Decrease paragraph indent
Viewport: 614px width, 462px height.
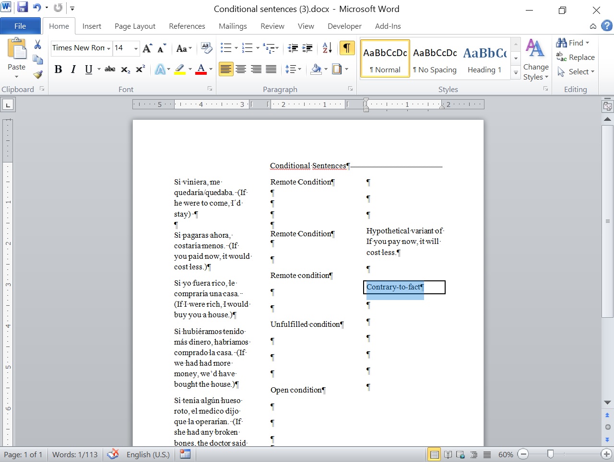pyautogui.click(x=293, y=48)
